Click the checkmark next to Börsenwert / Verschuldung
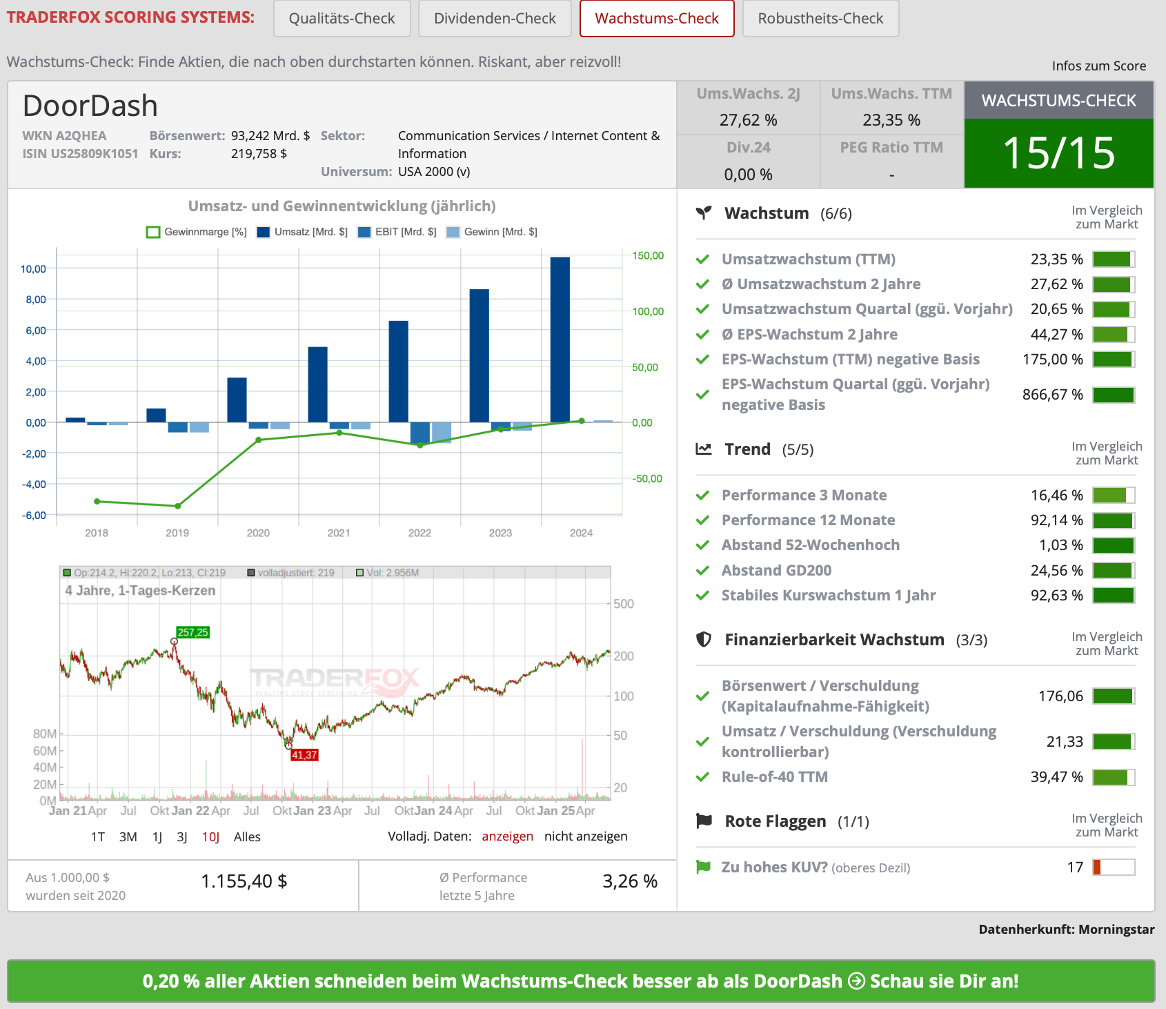The image size is (1166, 1009). click(x=703, y=696)
